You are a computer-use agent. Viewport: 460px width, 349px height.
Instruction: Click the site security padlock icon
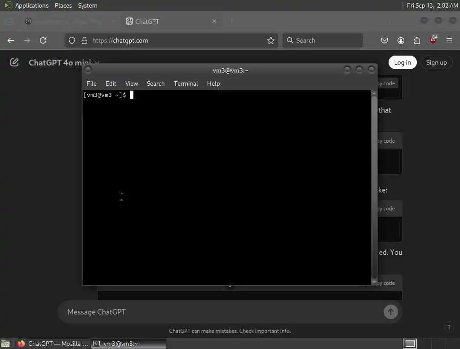(84, 40)
